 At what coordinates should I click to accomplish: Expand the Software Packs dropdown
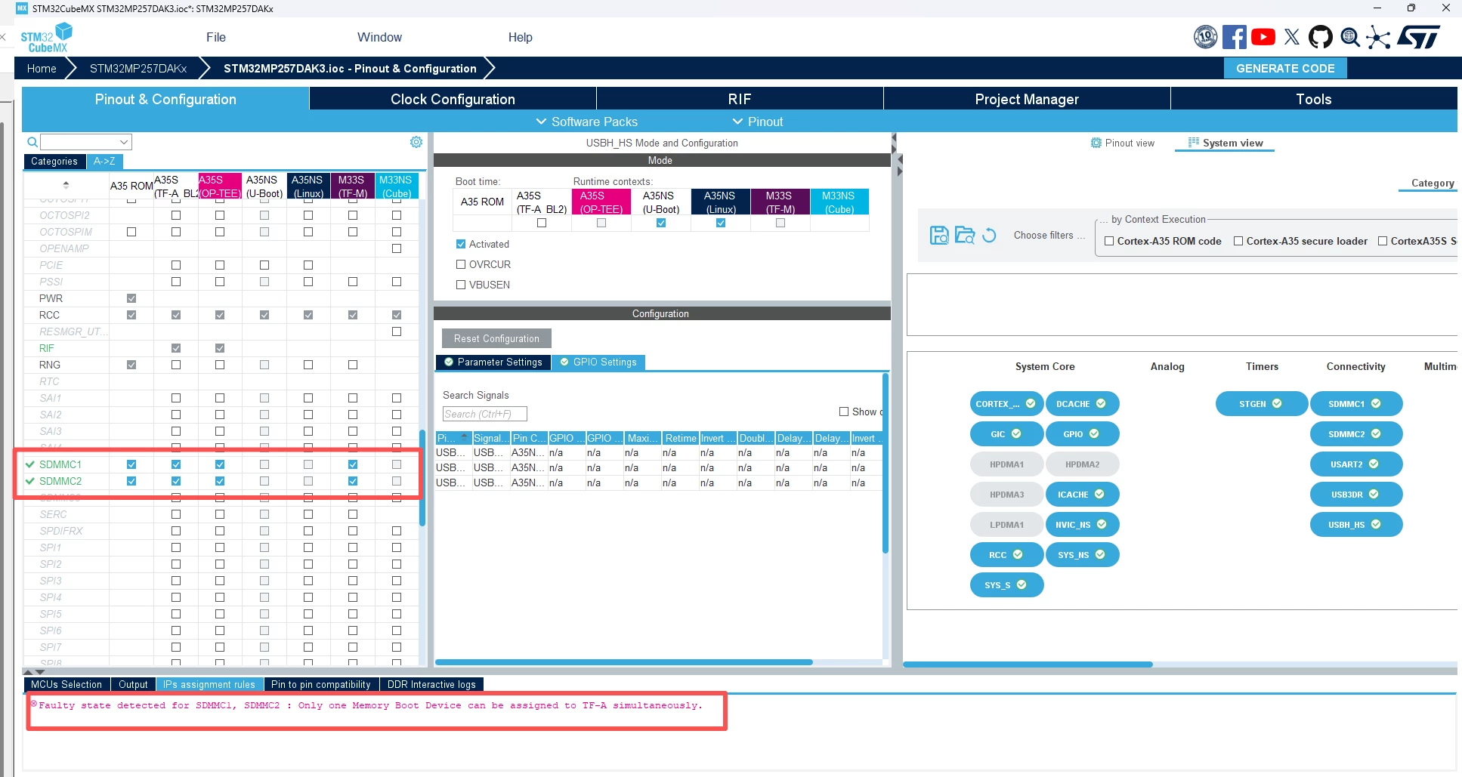tap(587, 122)
